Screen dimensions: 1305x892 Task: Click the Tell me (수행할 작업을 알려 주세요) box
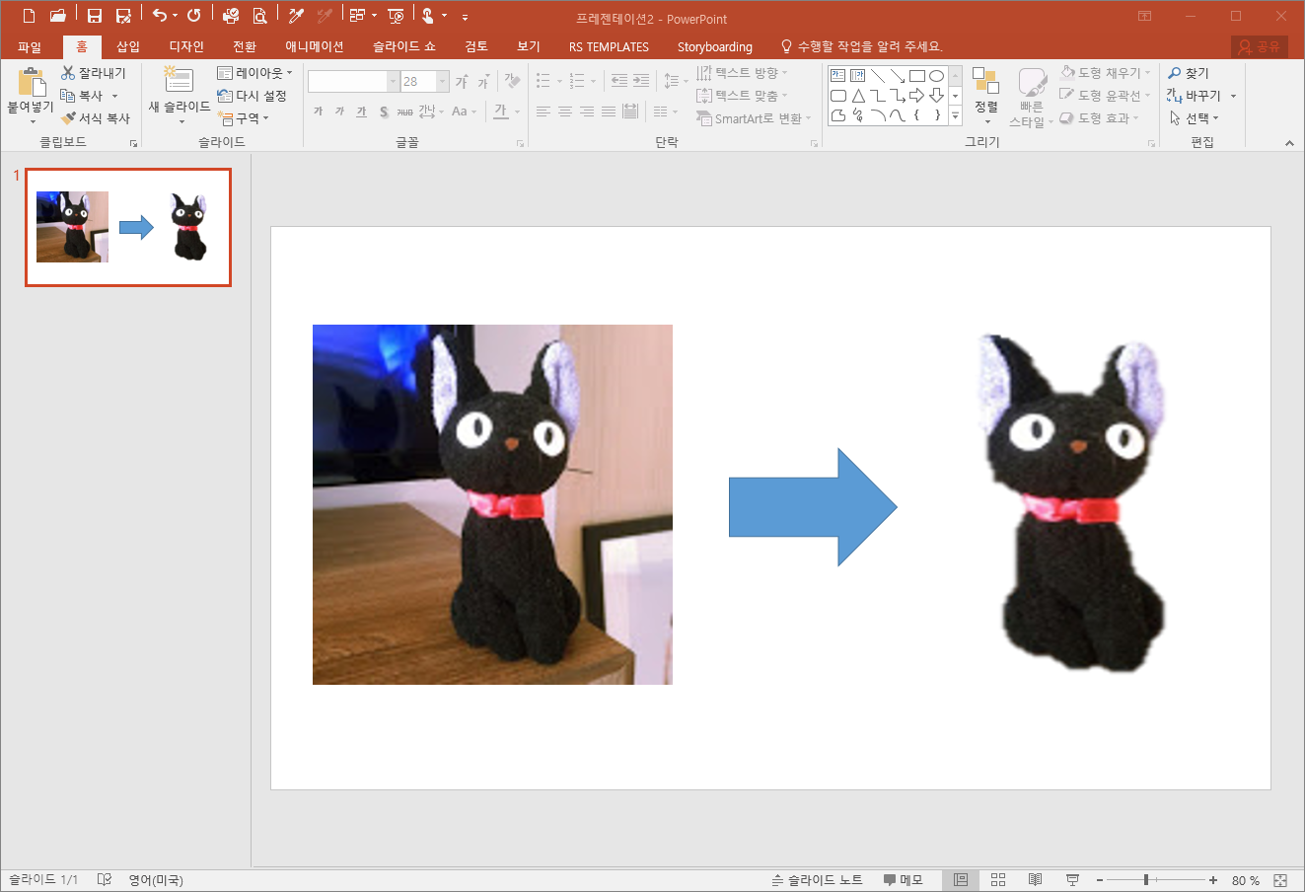click(862, 46)
